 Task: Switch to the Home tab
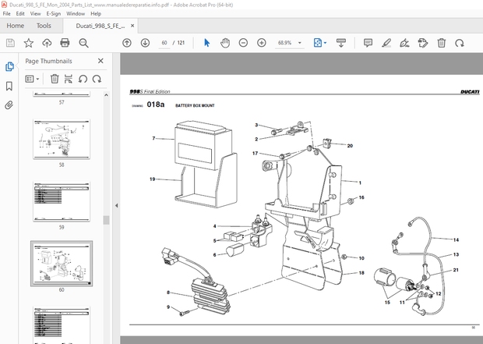(16, 26)
